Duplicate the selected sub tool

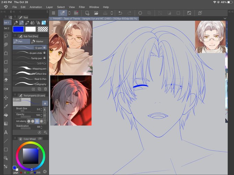(39, 89)
